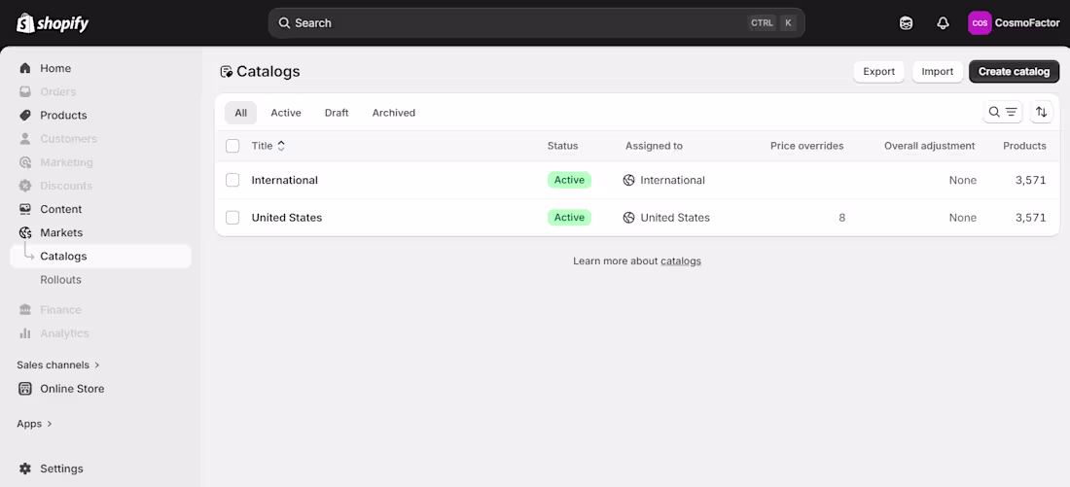Open the catalogs learn more link
Screen dimensions: 1070x487
pos(681,261)
